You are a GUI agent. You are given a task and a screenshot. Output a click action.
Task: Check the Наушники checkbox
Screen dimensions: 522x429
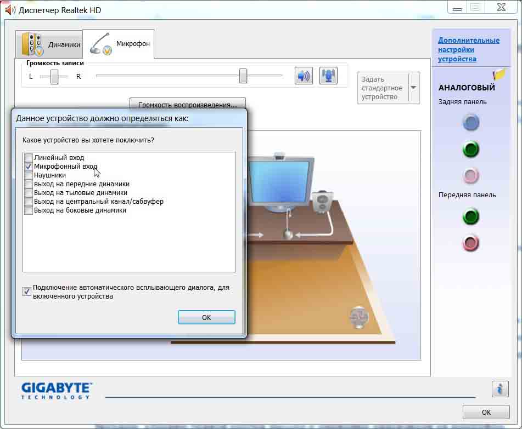(29, 175)
